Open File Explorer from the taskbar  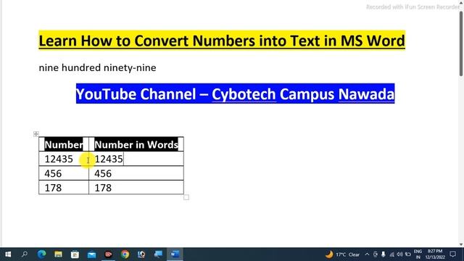pyautogui.click(x=58, y=254)
